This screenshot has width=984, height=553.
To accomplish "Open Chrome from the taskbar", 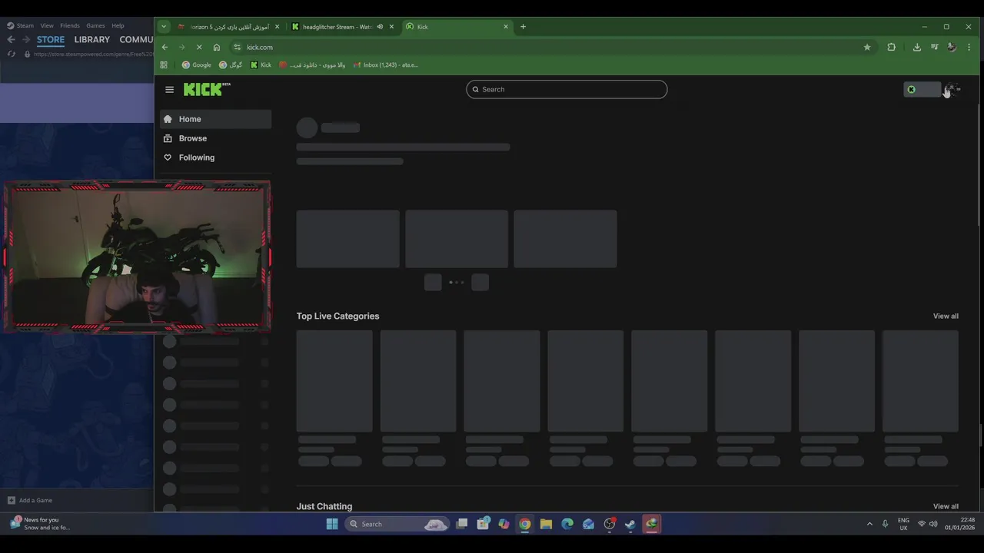I will point(525,524).
